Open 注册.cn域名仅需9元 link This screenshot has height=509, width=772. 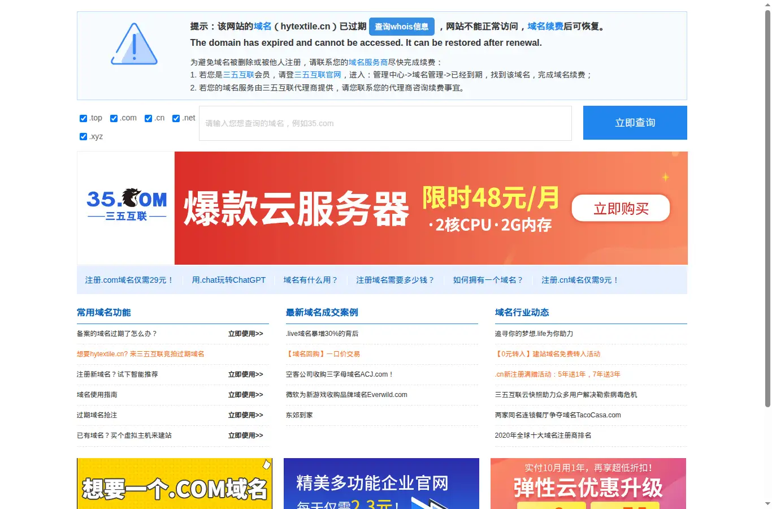[x=580, y=280]
